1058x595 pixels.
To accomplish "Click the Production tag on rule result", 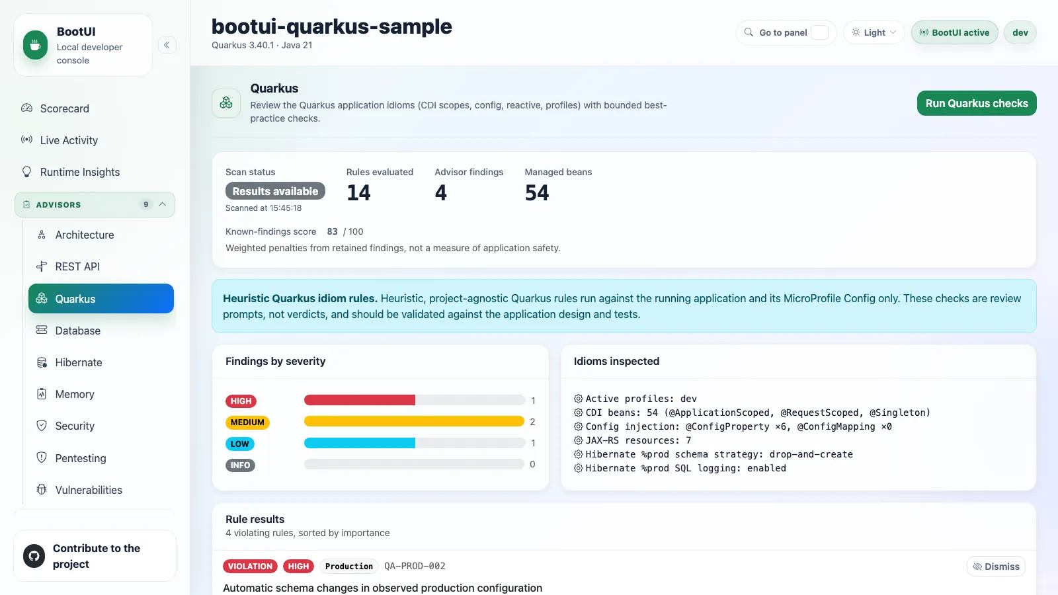I will point(349,567).
